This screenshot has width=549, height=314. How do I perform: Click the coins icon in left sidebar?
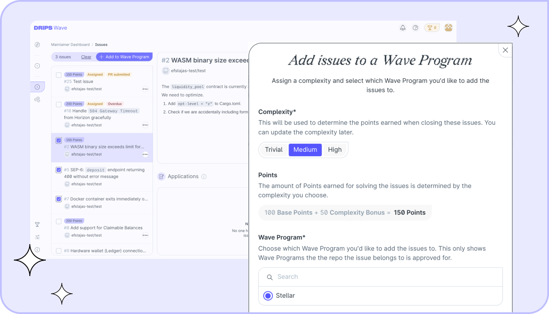point(37,100)
